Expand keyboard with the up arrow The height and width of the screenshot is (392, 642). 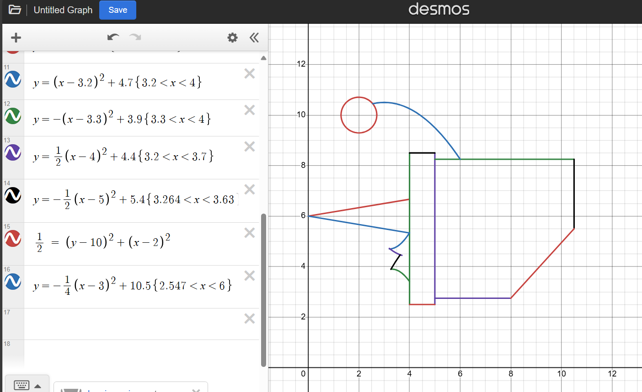click(38, 386)
